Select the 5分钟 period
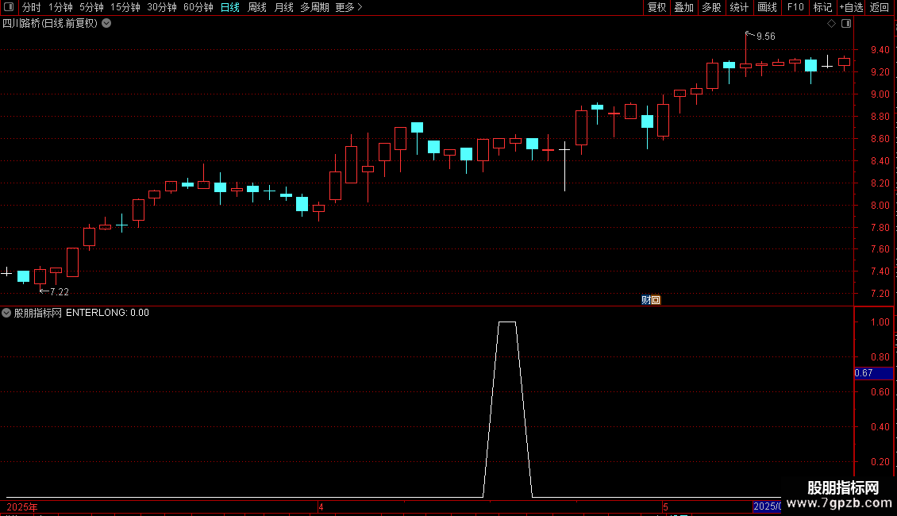897x516 pixels. pos(91,7)
